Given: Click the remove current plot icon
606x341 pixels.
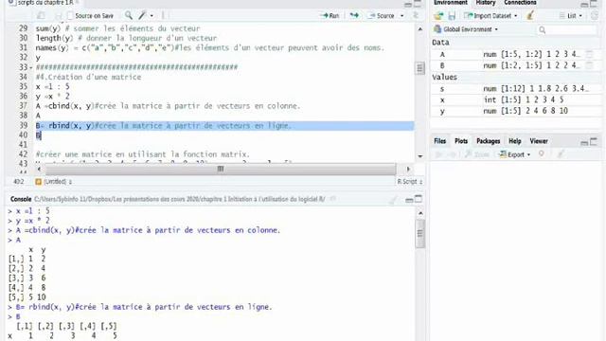Looking at the screenshot, I should click(x=542, y=154).
